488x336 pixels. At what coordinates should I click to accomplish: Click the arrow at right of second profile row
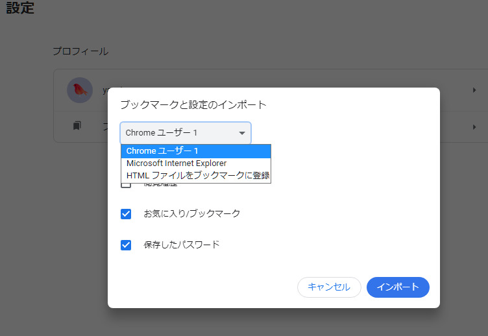pos(474,126)
